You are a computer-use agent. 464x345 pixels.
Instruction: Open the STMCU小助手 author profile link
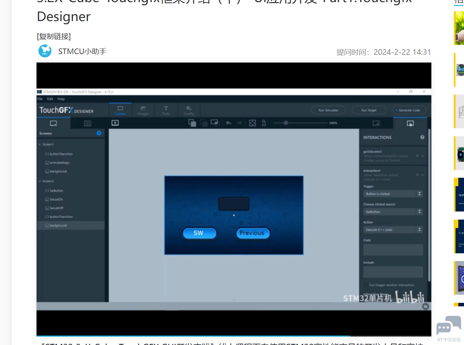[x=82, y=51]
